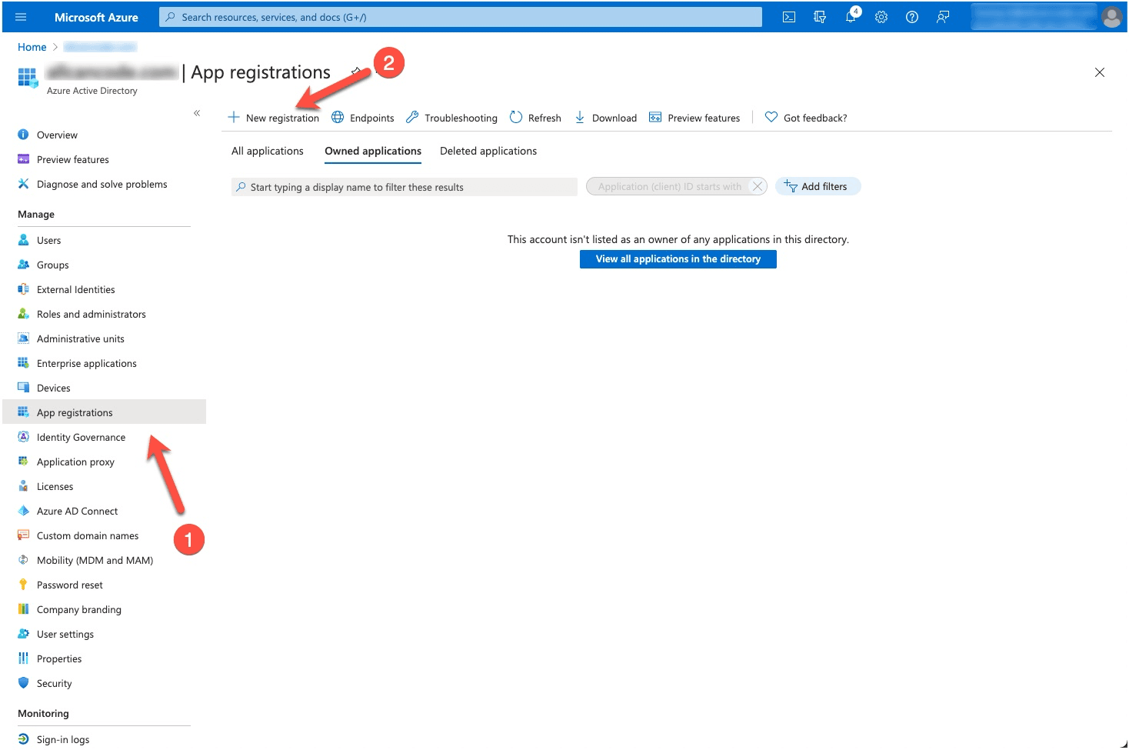Open Preview features in the toolbar
The height and width of the screenshot is (750, 1129).
694,118
